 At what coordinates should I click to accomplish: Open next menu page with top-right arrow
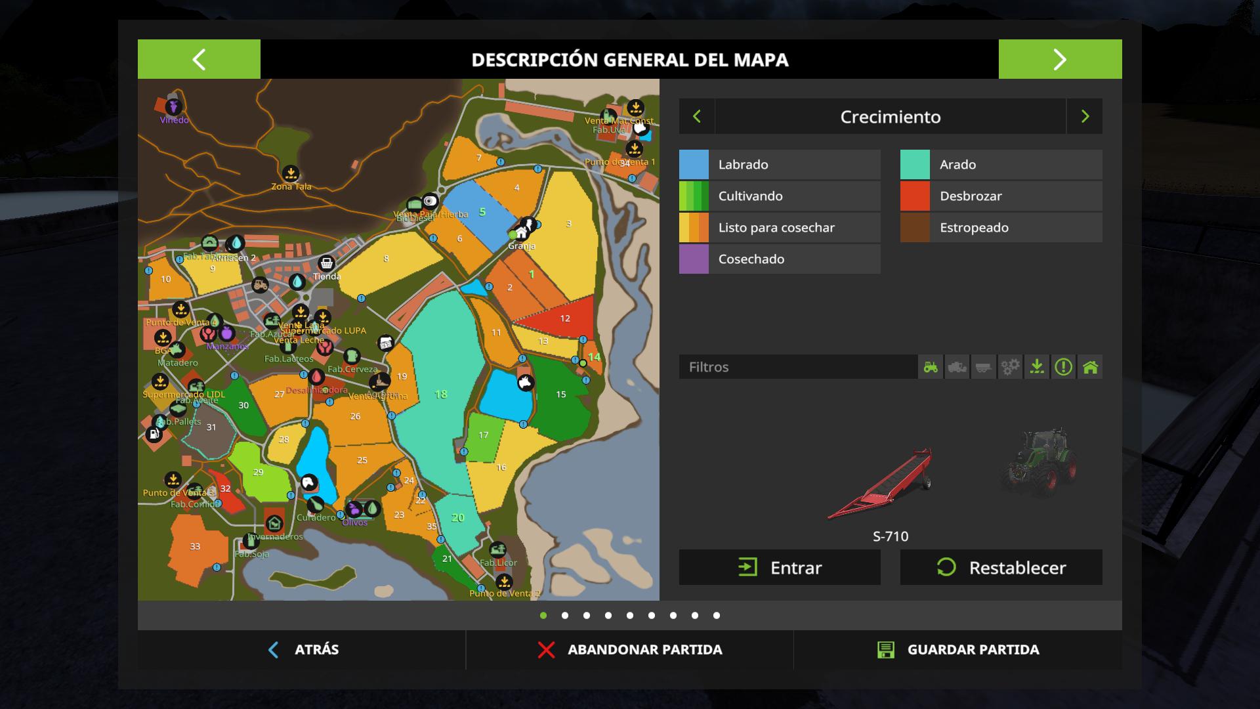coord(1060,59)
